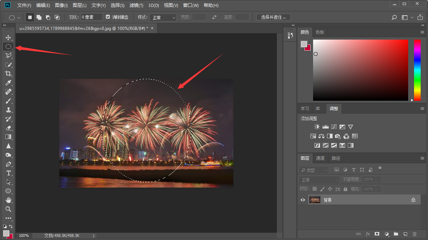Open the 滤镜(T) menu

pos(136,5)
